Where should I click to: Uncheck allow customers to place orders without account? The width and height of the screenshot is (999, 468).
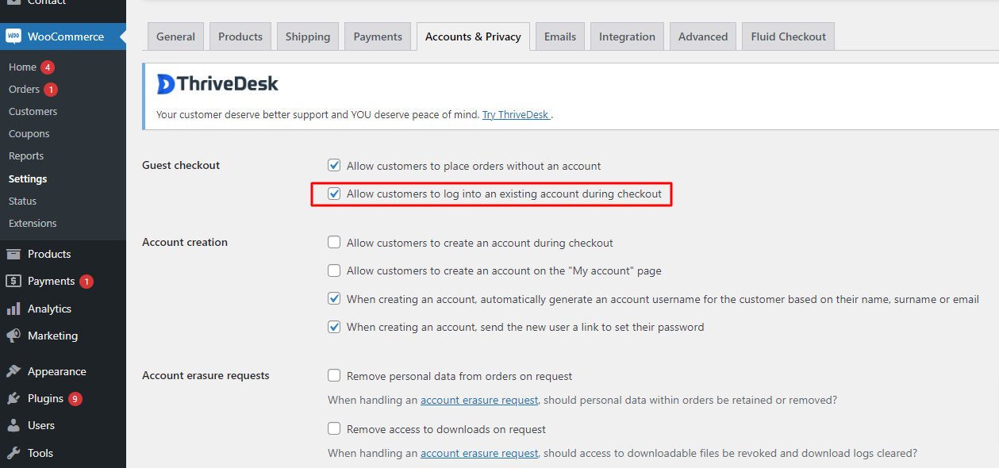coord(334,165)
